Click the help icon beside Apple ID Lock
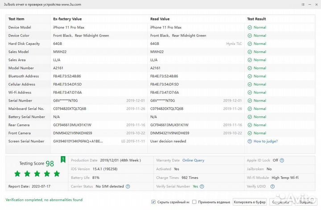321x210 pixels. [282, 160]
